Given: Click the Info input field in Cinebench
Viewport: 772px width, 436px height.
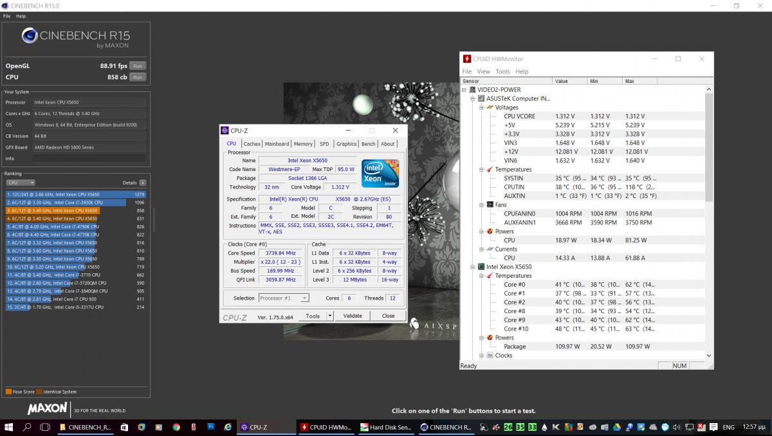Looking at the screenshot, I should click(x=88, y=158).
